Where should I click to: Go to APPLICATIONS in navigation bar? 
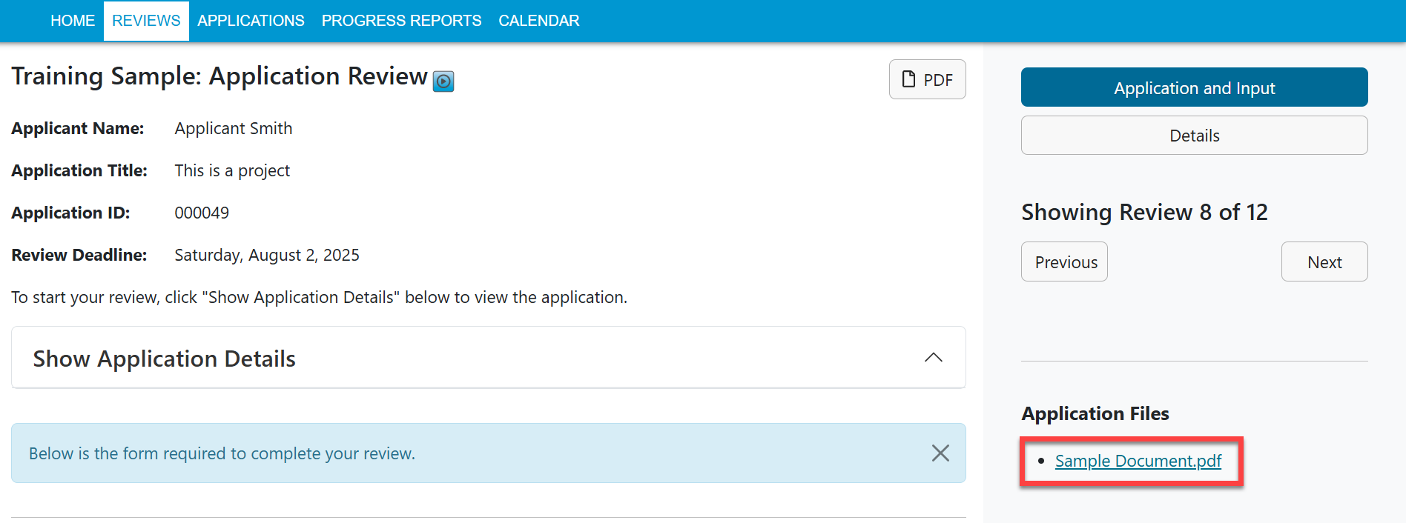coord(251,21)
